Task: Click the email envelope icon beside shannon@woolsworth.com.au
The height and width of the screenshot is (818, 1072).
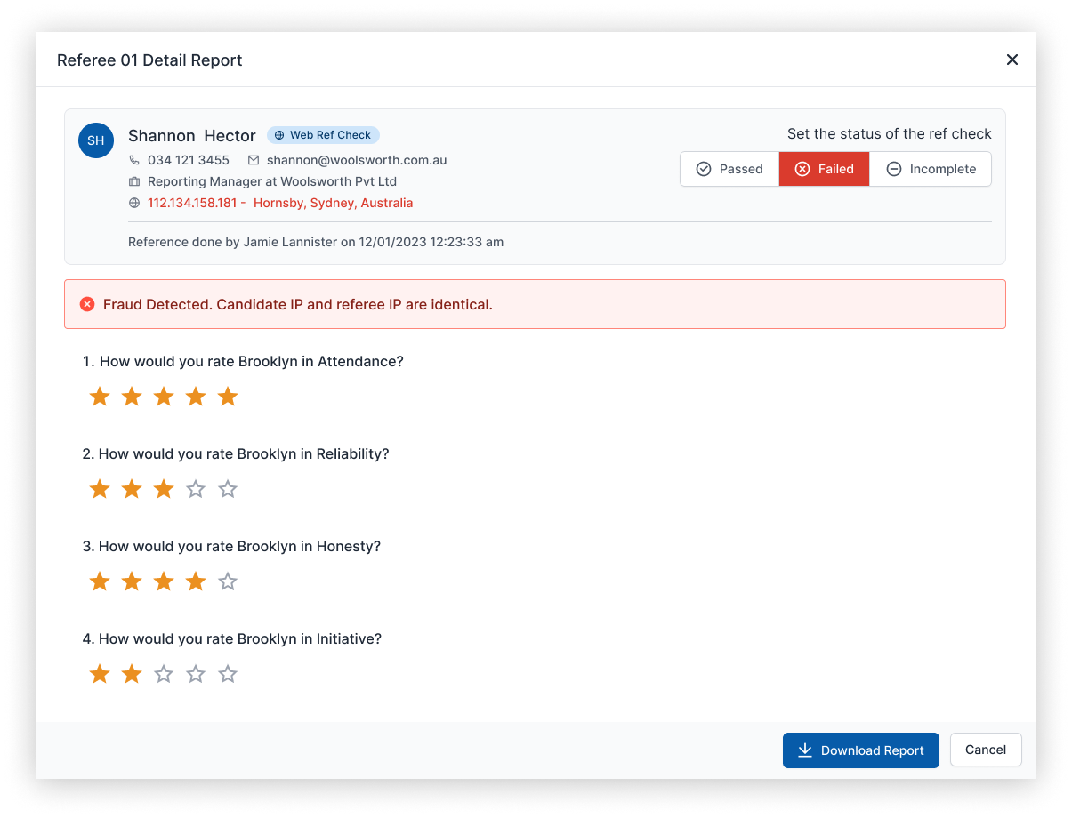Action: (x=254, y=160)
